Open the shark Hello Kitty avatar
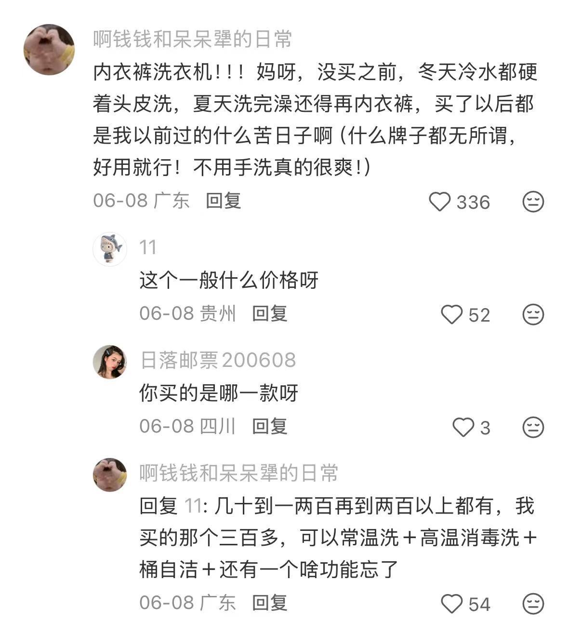Viewport: 568px width, 622px height. 110,249
